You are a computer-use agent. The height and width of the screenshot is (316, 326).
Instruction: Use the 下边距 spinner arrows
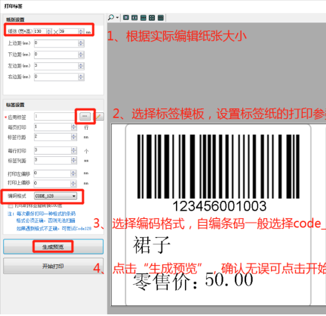click(x=81, y=55)
